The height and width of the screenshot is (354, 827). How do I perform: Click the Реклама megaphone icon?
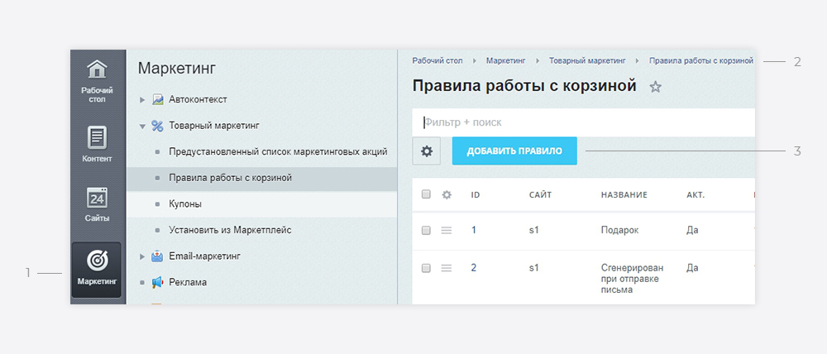[157, 282]
